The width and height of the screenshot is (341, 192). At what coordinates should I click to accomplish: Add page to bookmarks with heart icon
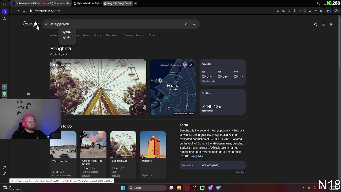click(x=305, y=11)
